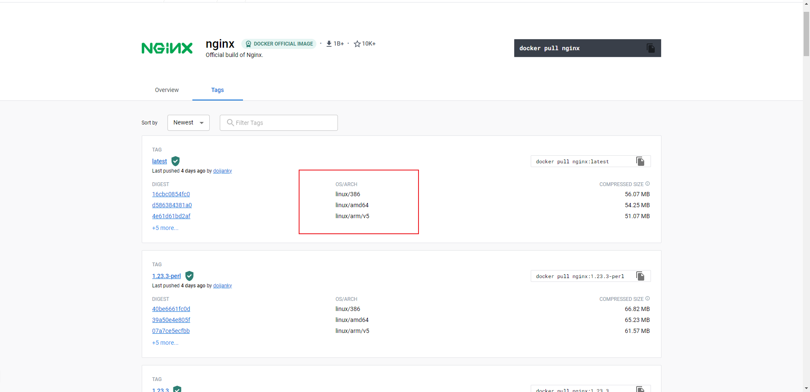Open digest 07a7ce5ecfbb
The image size is (810, 392).
171,331
